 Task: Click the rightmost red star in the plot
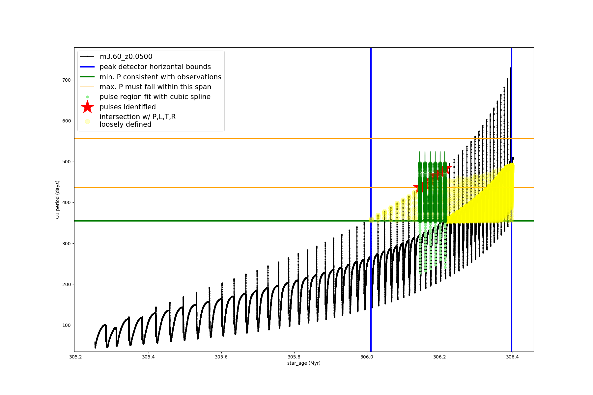pyautogui.click(x=445, y=170)
